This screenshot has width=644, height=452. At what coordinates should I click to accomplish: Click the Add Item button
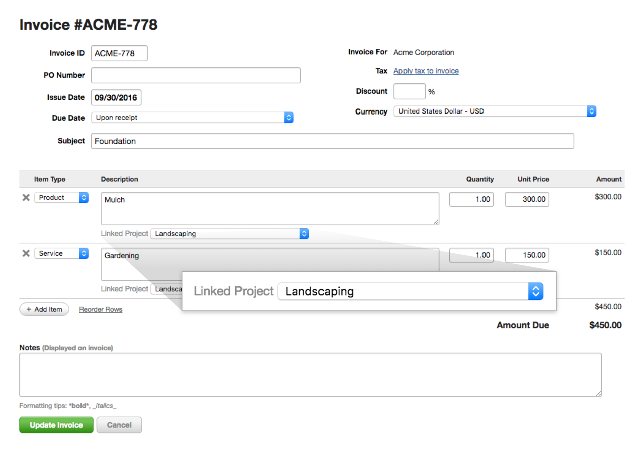point(44,309)
